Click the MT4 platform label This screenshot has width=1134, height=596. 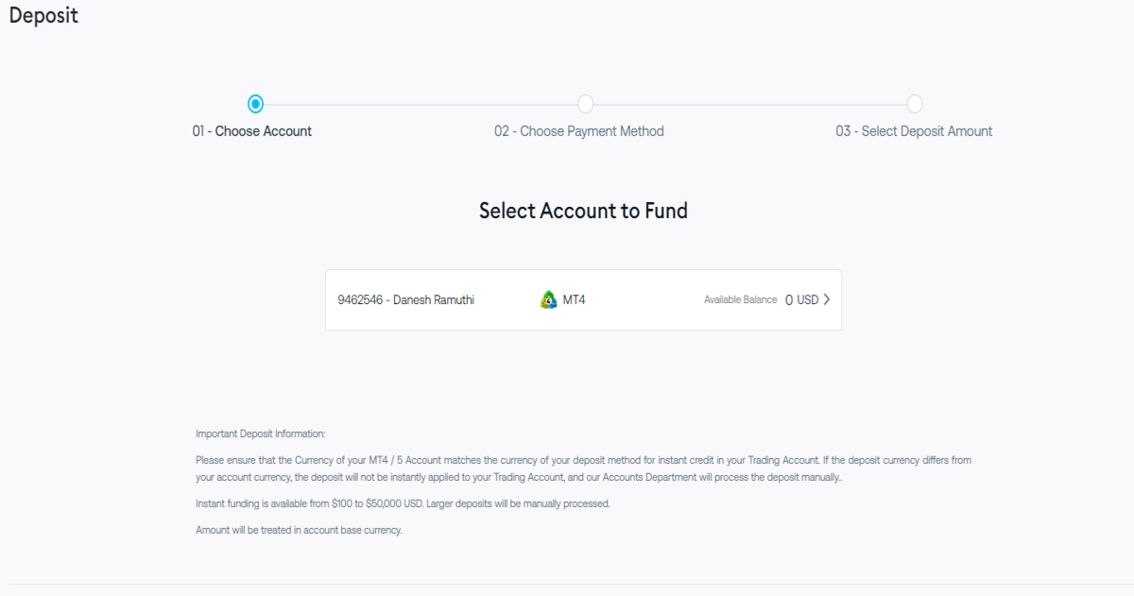[575, 300]
